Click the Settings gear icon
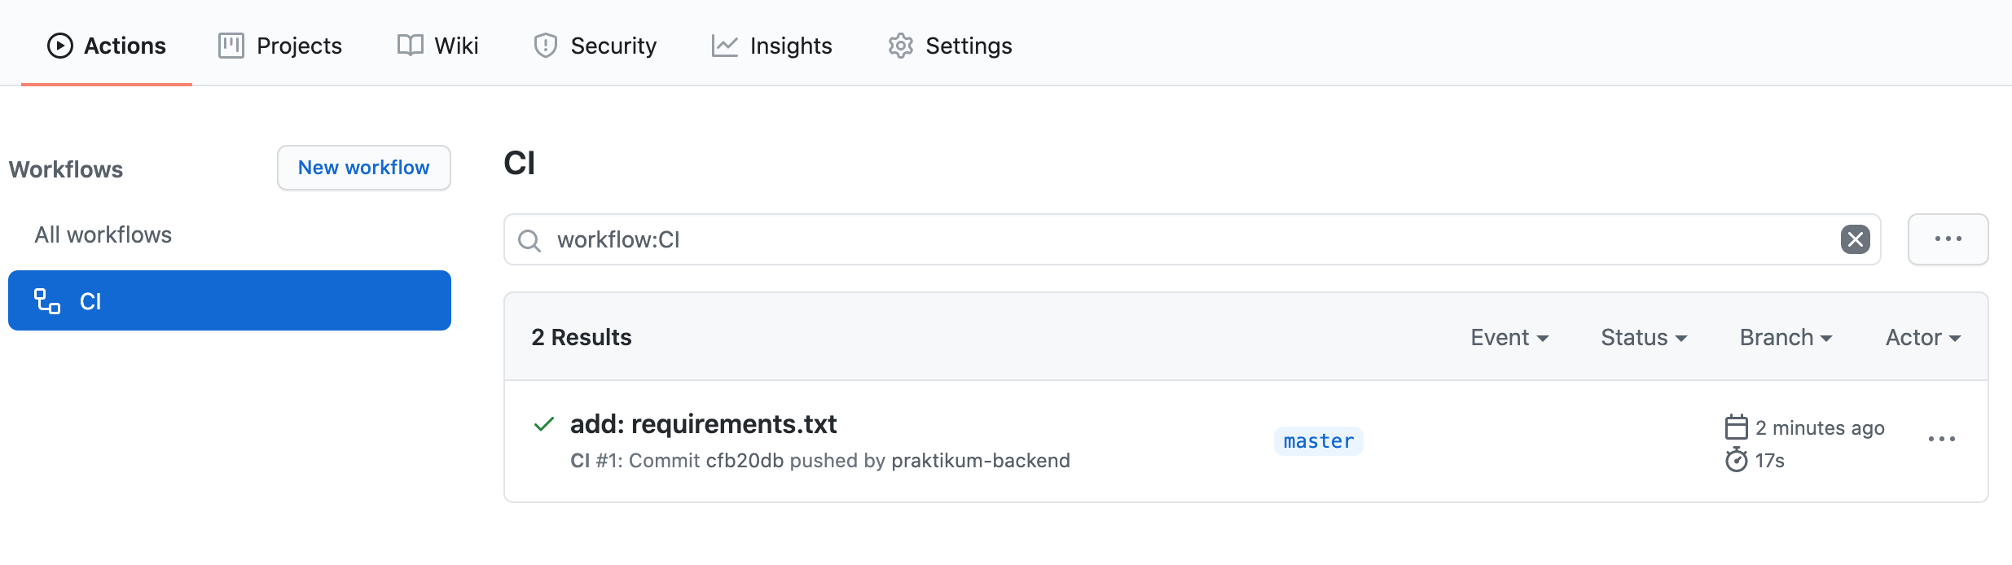 pyautogui.click(x=901, y=46)
